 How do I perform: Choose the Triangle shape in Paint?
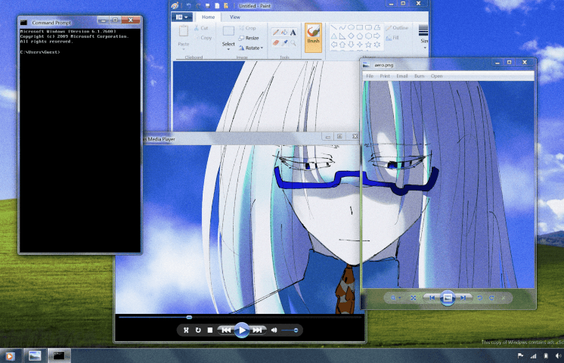334,36
